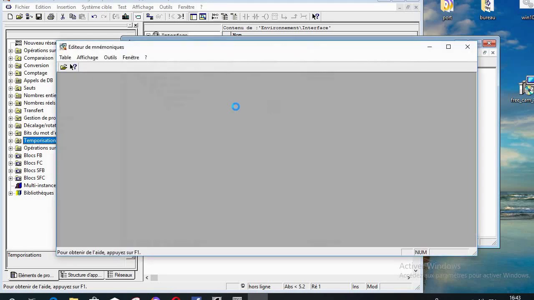Click the Open folder icon in main toolbar
Image resolution: width=534 pixels, height=300 pixels.
click(19, 17)
